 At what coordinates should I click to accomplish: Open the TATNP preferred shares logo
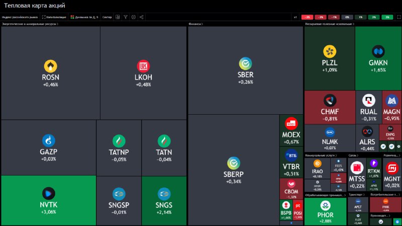(119, 141)
